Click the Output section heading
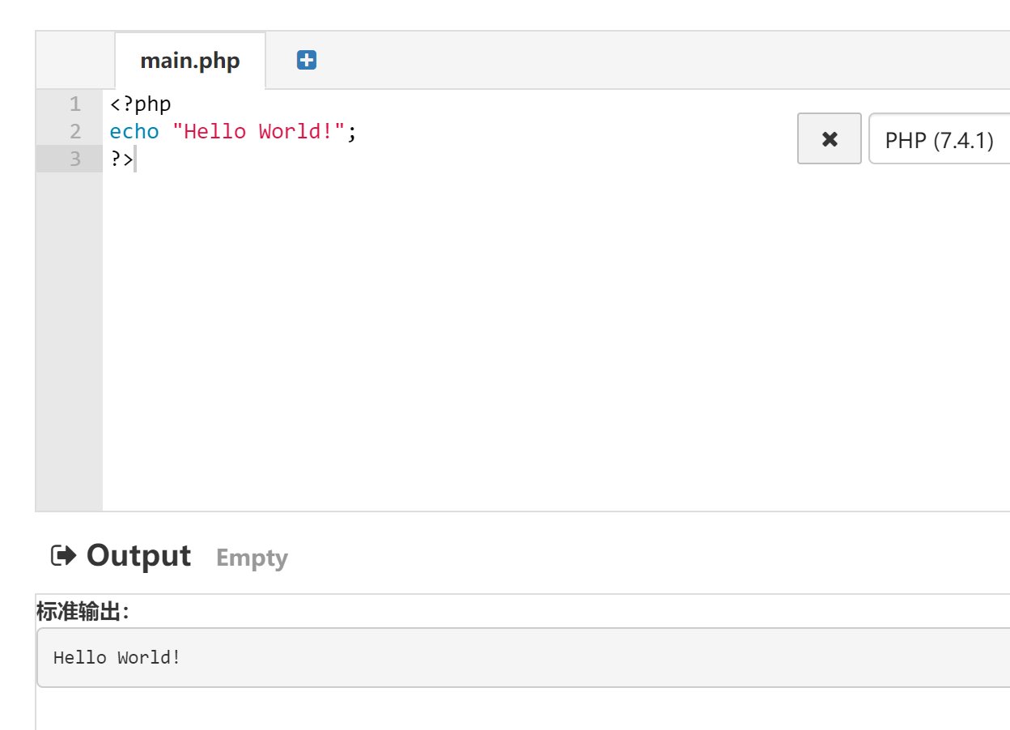 click(x=138, y=555)
